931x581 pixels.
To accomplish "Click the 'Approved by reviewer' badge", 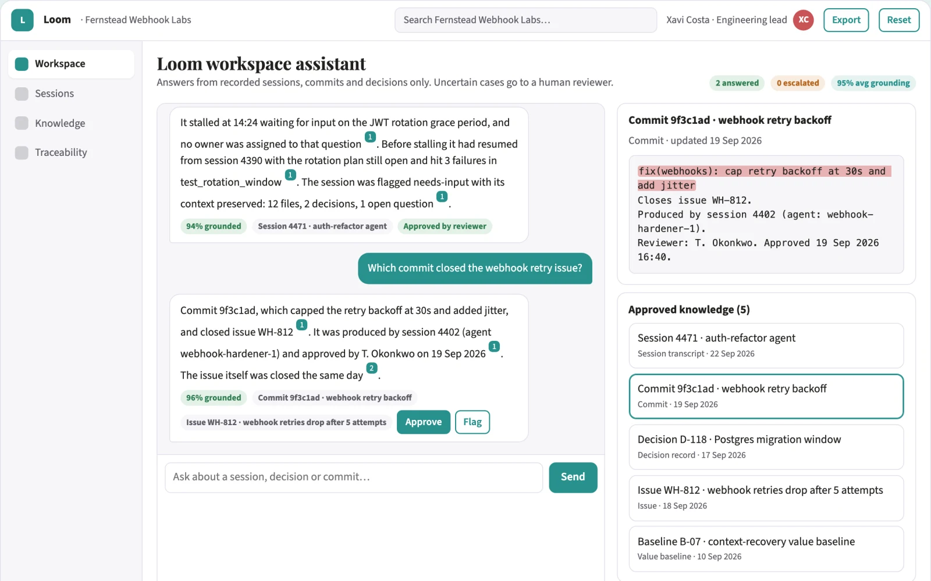I will pyautogui.click(x=445, y=226).
